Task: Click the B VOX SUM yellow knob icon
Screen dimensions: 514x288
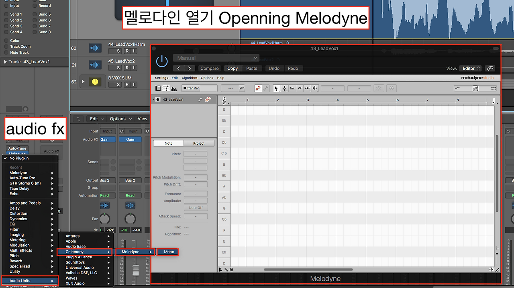Action: point(95,81)
